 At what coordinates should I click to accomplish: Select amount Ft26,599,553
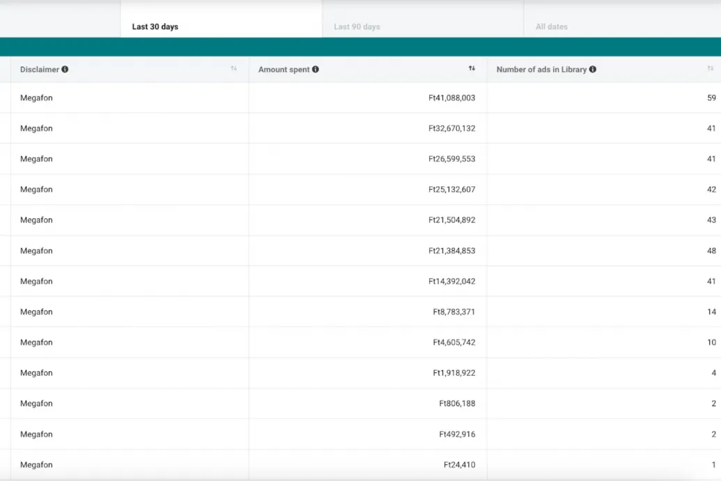451,159
